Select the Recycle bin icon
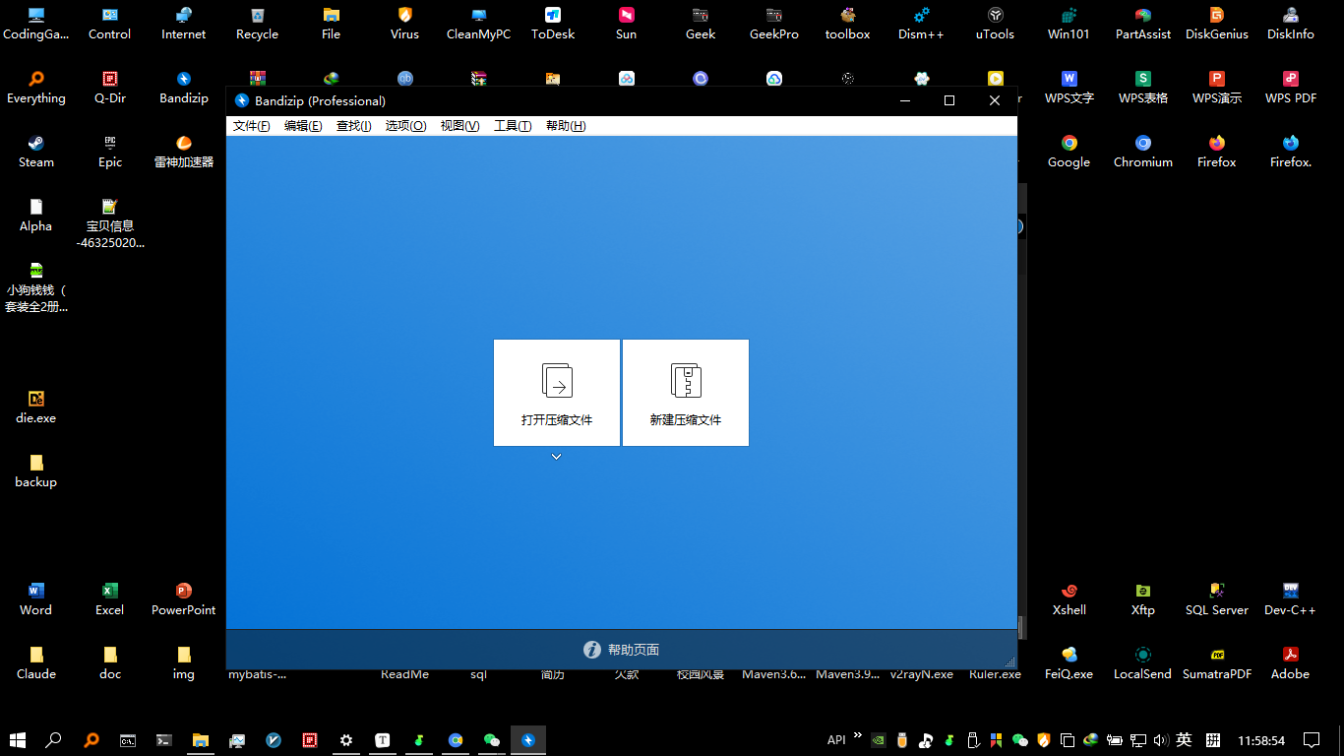Screen dimensions: 1344x756 (258, 23)
